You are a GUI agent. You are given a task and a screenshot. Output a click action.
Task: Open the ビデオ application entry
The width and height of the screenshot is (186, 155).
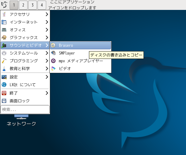[x=80, y=69]
